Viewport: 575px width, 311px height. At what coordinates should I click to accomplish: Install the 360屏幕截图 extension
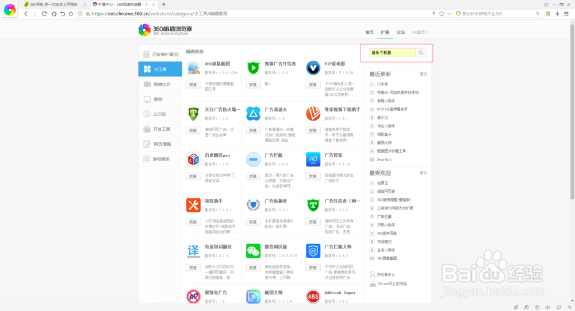193,84
